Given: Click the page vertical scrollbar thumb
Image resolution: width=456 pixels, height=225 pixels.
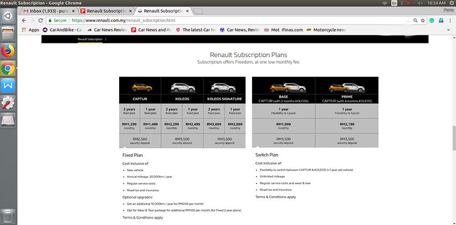Looking at the screenshot, I should coord(454,138).
